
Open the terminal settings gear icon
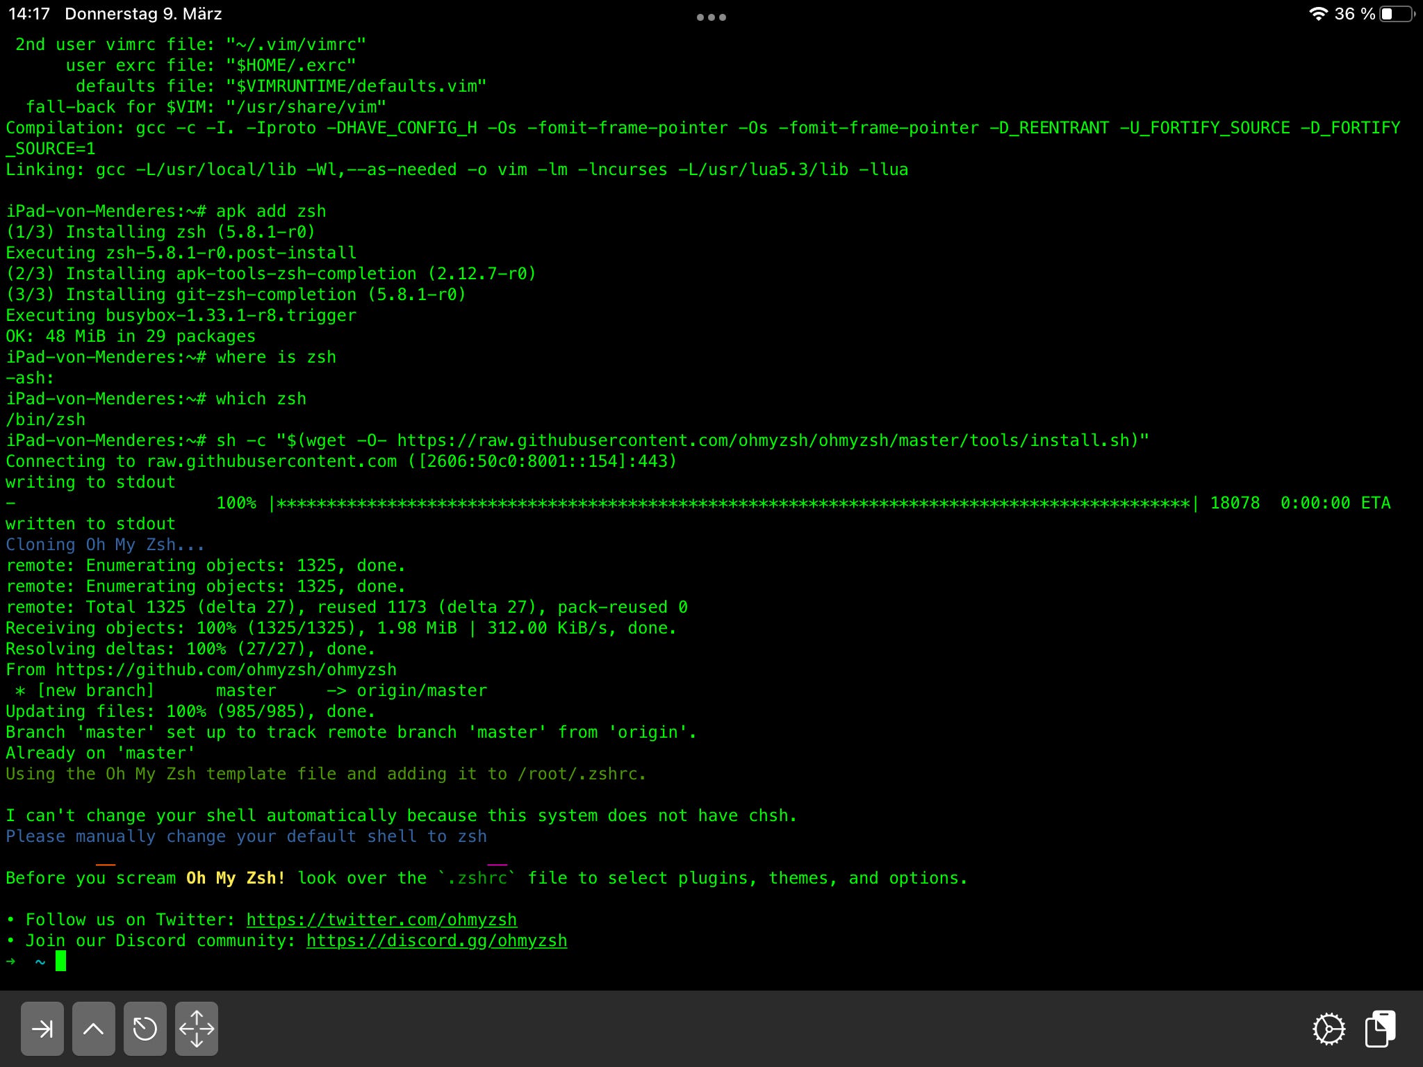(x=1329, y=1029)
